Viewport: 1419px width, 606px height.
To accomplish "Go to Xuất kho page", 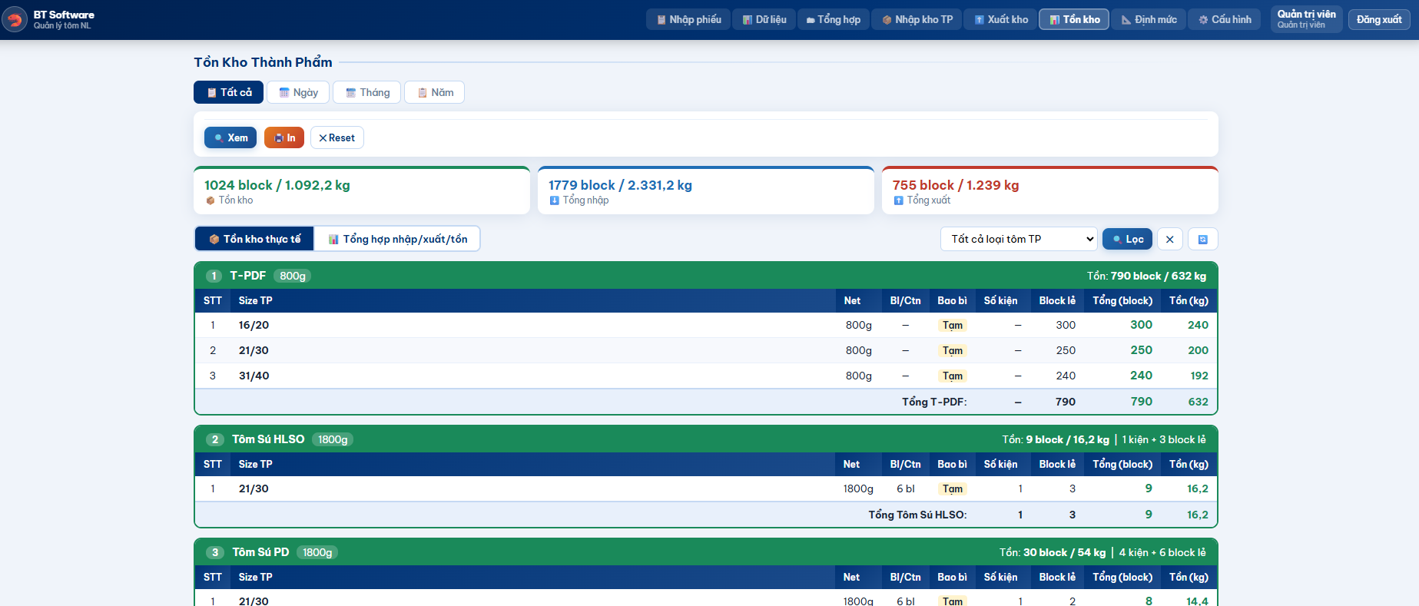I will 1001,20.
